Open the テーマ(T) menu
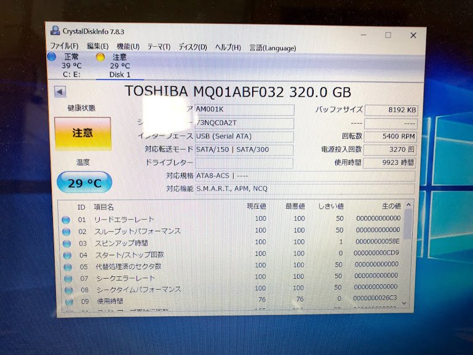Image resolution: width=473 pixels, height=355 pixels. (x=159, y=47)
